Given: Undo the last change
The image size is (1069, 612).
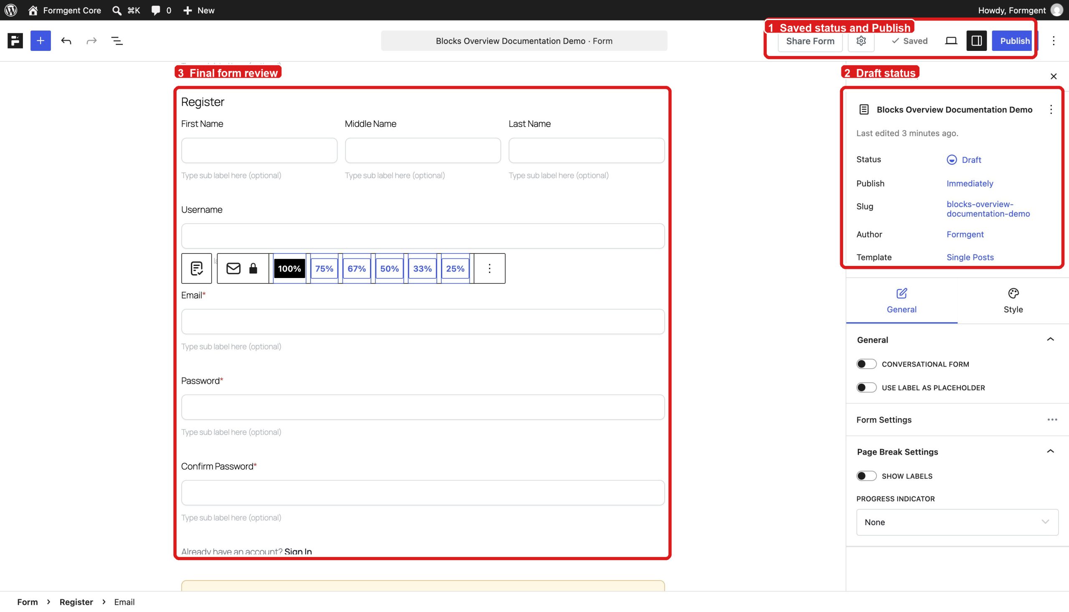Looking at the screenshot, I should (x=66, y=41).
